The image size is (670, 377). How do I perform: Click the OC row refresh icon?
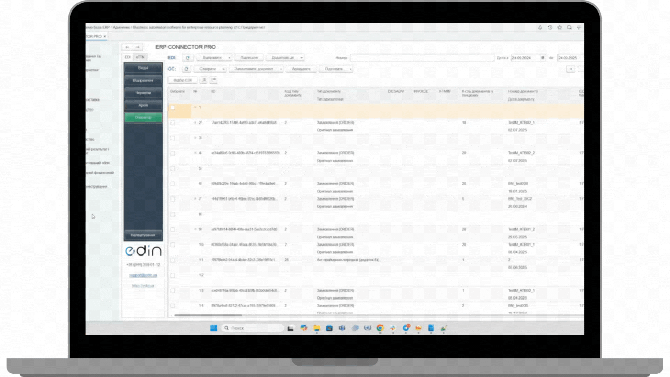[x=186, y=69]
